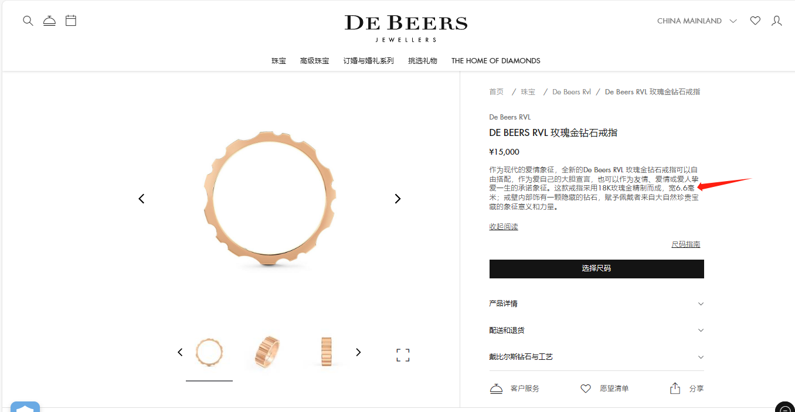Click the share icon next to 分享
The height and width of the screenshot is (412, 795).
point(675,389)
